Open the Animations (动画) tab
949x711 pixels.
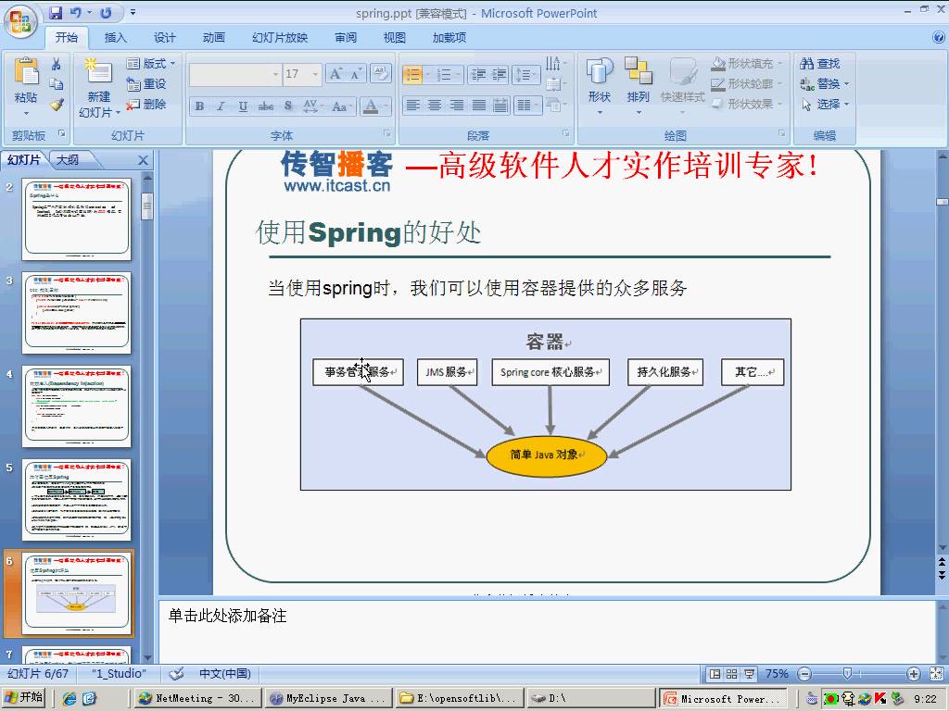(x=214, y=37)
